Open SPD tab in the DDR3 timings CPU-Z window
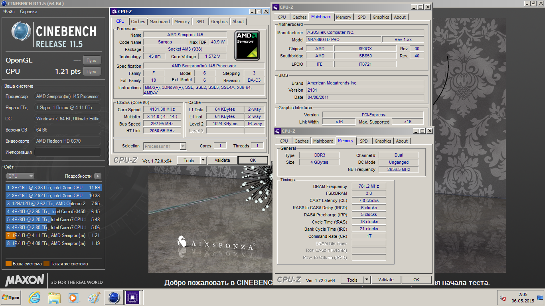The height and width of the screenshot is (306, 545). point(364,141)
